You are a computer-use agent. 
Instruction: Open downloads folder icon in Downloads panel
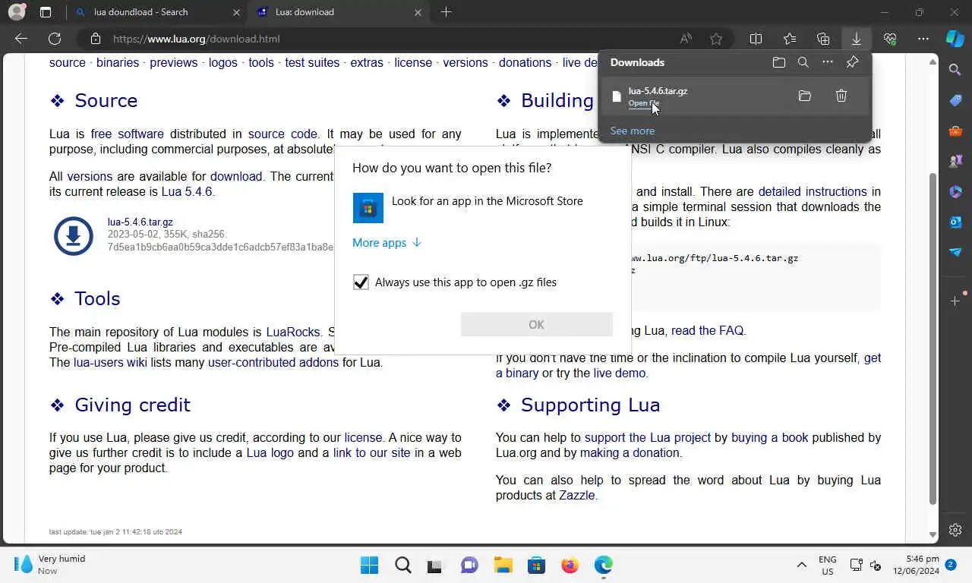779,62
